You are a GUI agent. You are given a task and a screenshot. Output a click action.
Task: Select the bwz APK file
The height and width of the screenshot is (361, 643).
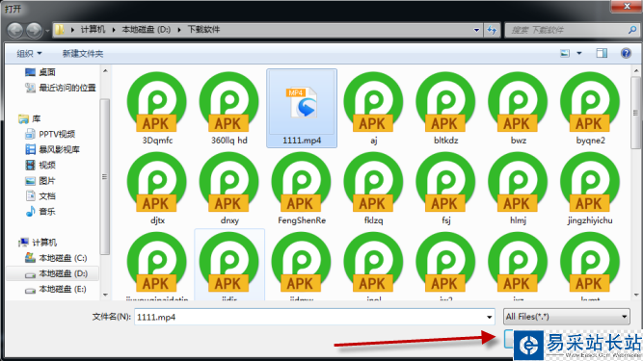click(x=518, y=109)
